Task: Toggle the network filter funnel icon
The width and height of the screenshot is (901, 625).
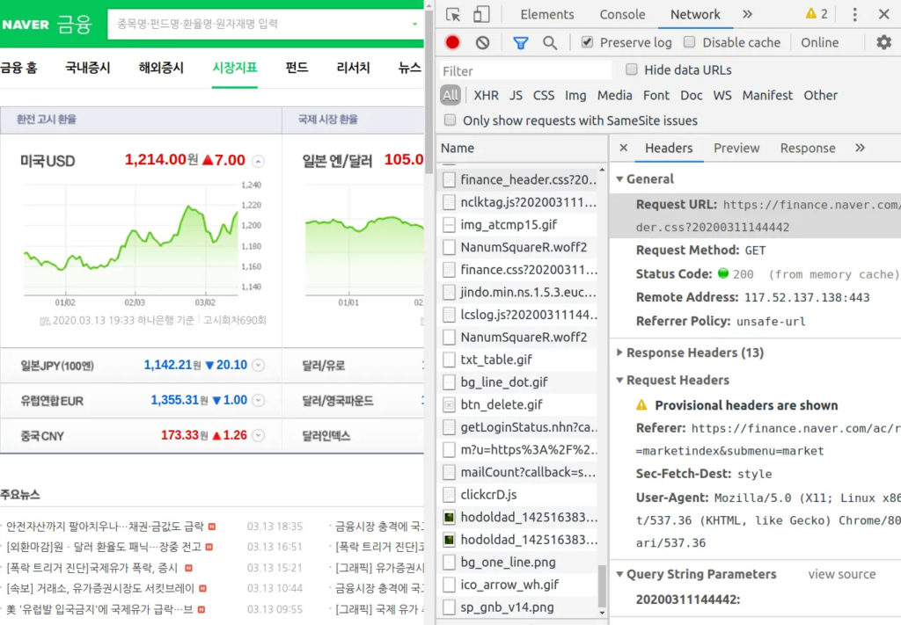Action: click(x=521, y=42)
